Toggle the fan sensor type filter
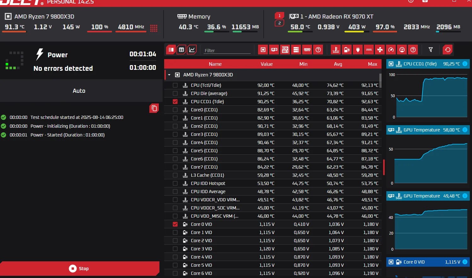Image resolution: width=472 pixels, height=278 pixels. [x=380, y=50]
